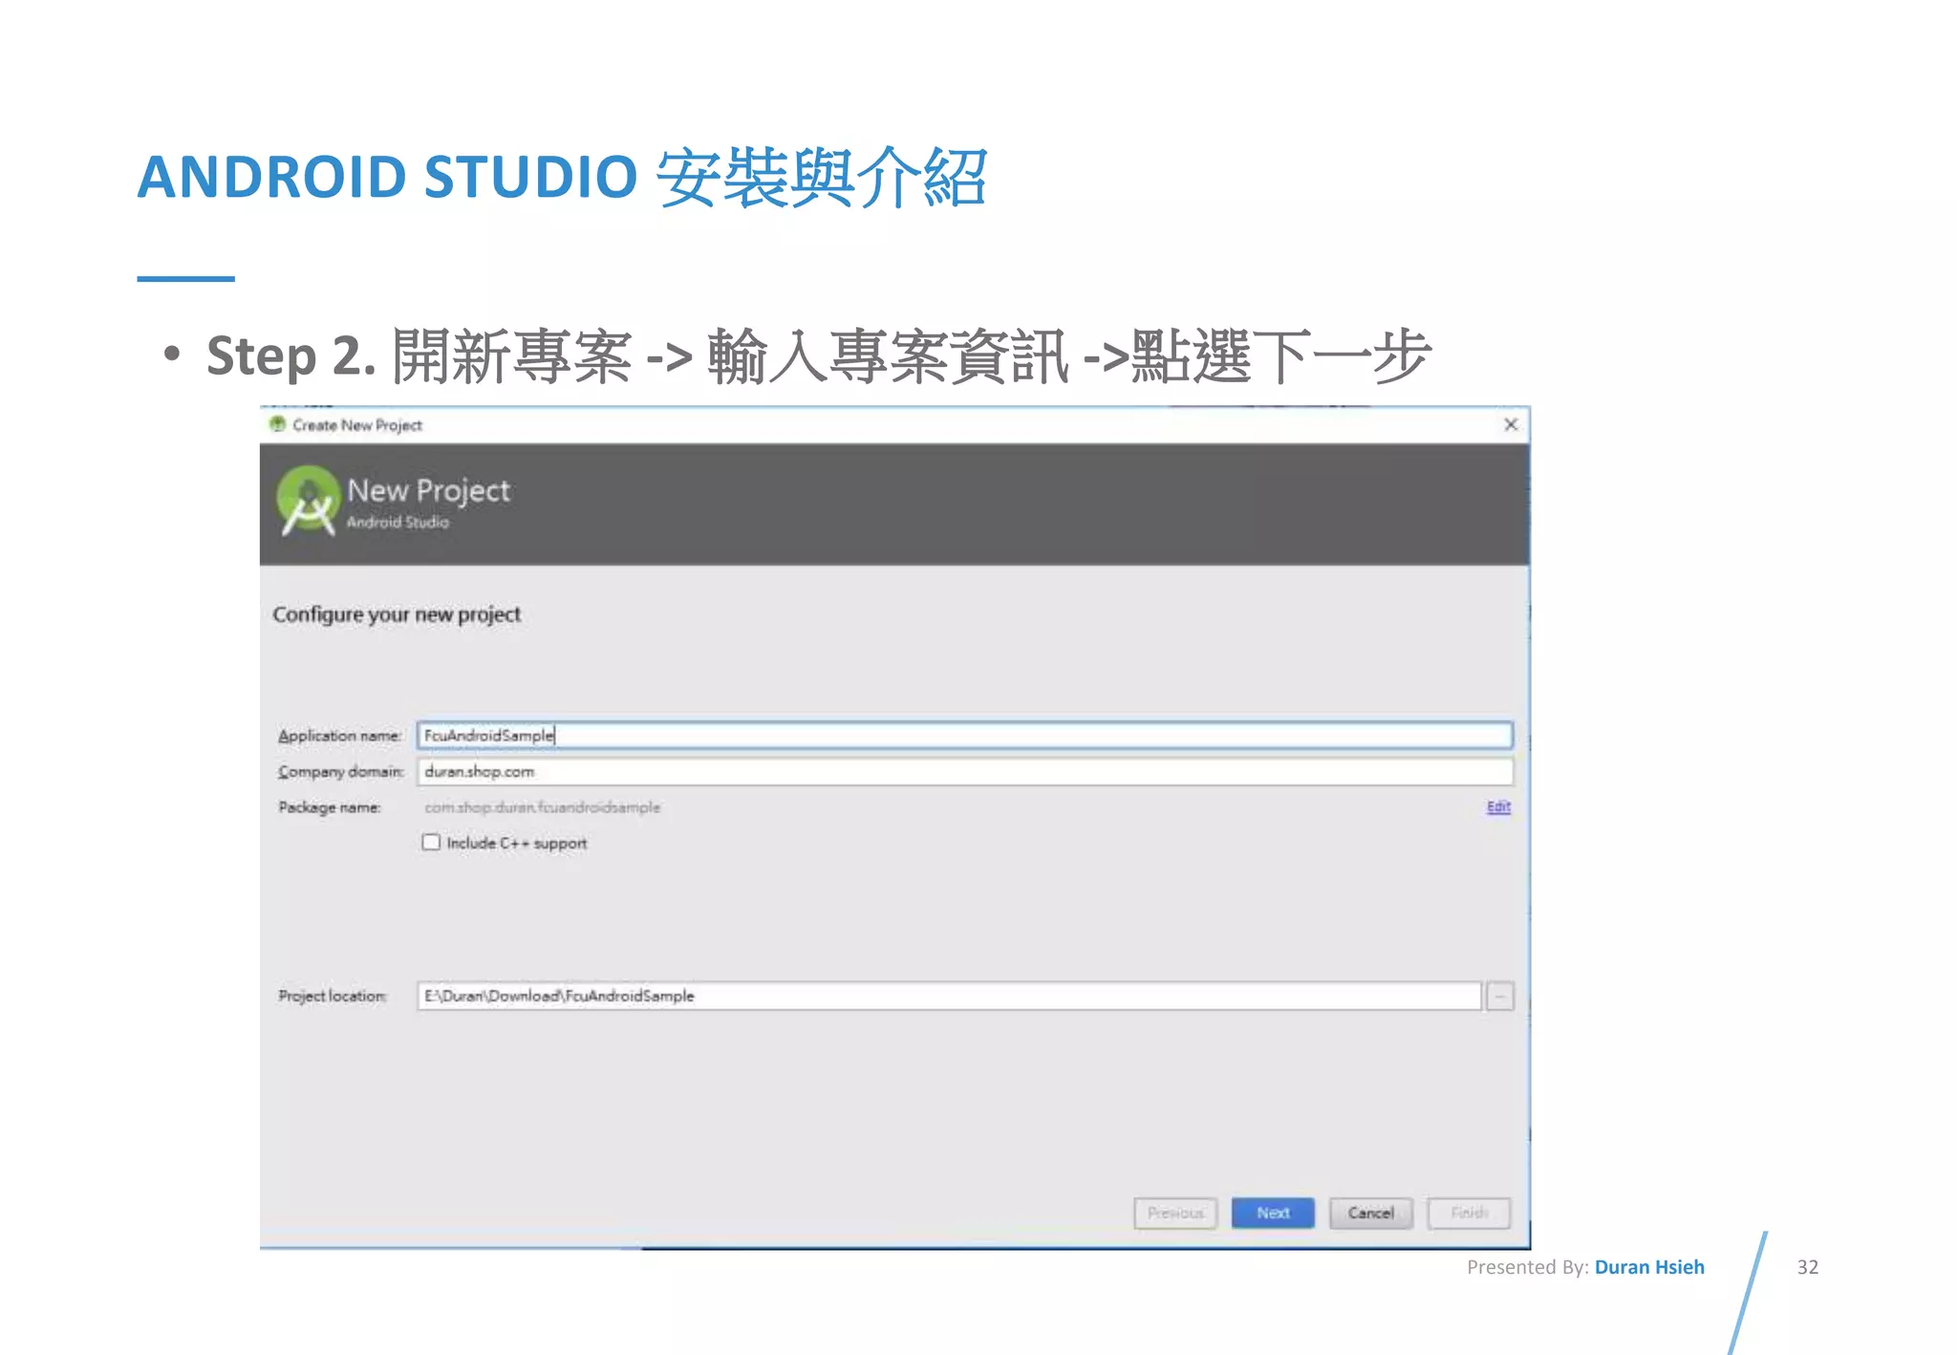Click the 'Create New Project' title text
Viewport: 1957px width, 1355px height.
tap(357, 425)
